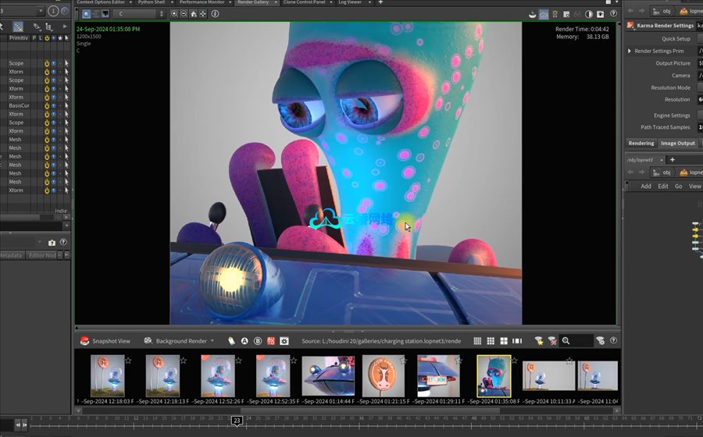Click the zoom out magnifier icon
The image size is (703, 437).
click(184, 14)
